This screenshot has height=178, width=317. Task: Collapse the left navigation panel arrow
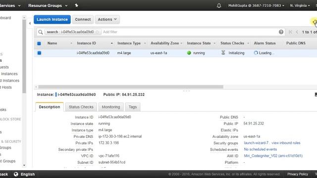click(x=30, y=23)
